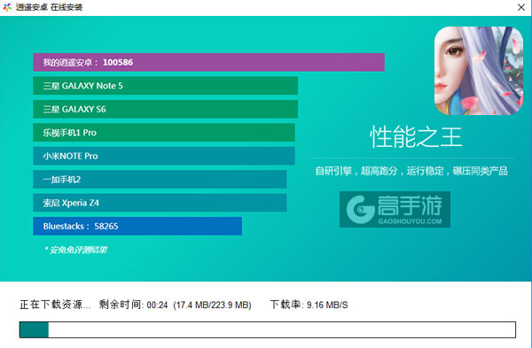The width and height of the screenshot is (532, 348).
Task: Click the 性能之王 heading
Action: coord(416,137)
